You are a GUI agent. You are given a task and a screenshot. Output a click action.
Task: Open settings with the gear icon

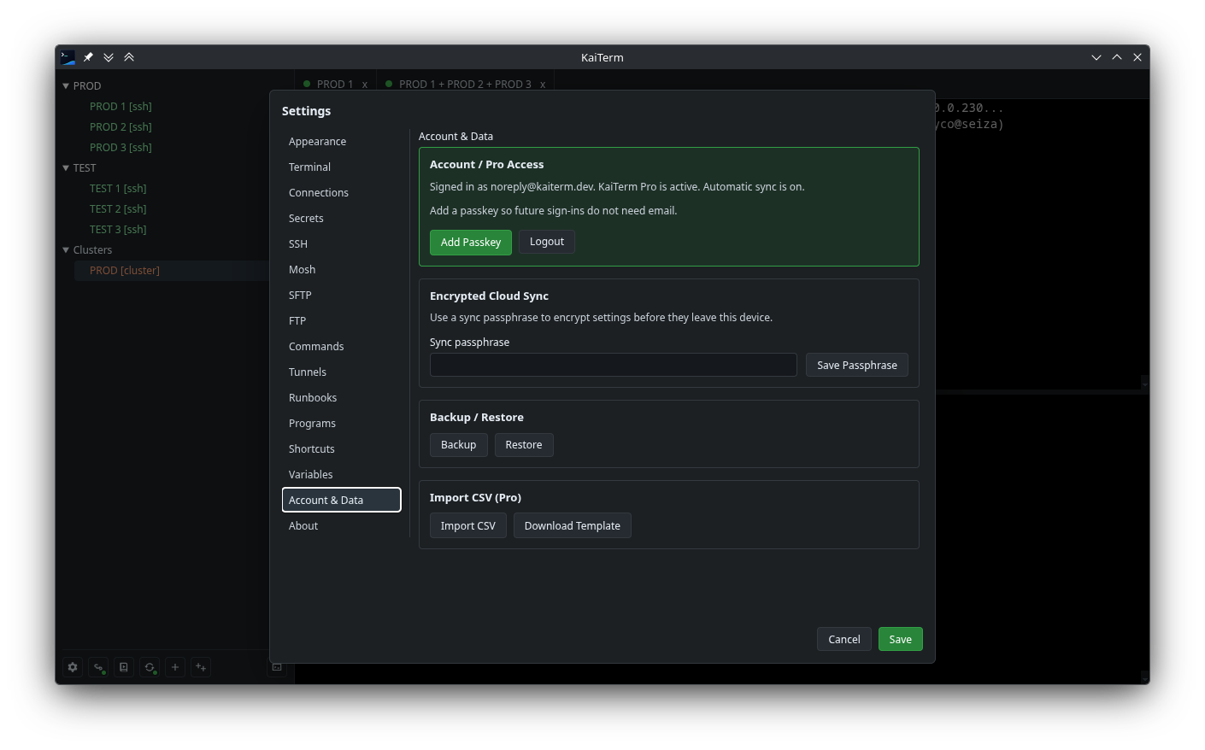coord(73,667)
